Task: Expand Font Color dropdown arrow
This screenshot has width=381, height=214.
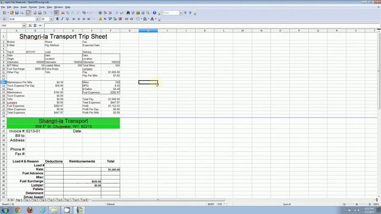Action: pyautogui.click(x=155, y=19)
